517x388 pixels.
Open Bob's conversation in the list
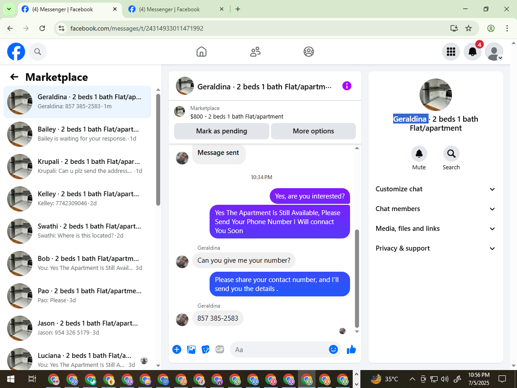78,263
